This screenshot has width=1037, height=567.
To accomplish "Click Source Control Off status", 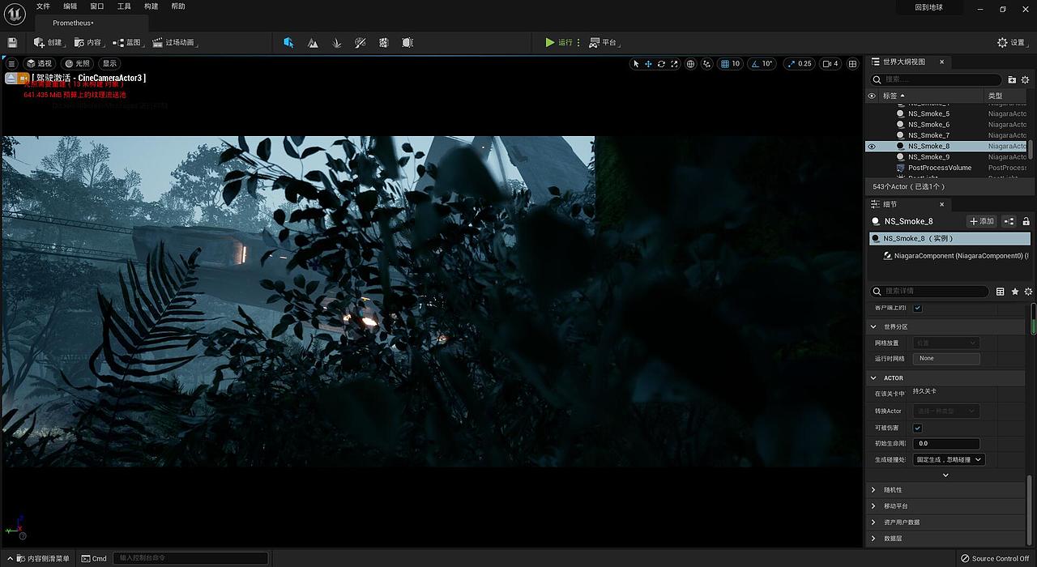I will click(995, 558).
